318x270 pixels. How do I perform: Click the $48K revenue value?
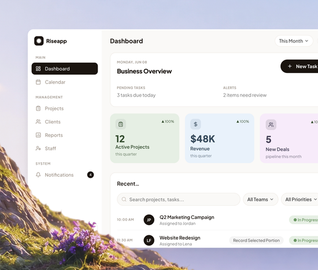click(202, 139)
